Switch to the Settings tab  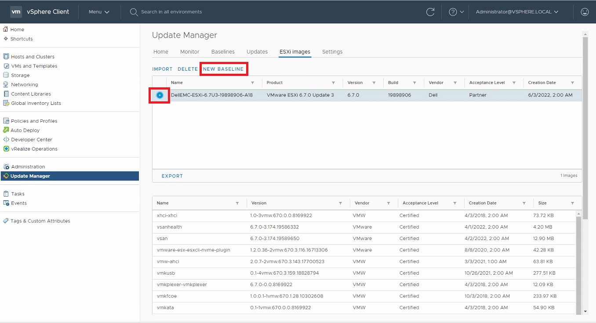(x=332, y=52)
